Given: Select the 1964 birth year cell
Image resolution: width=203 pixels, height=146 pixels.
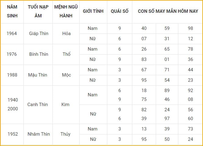Looking at the screenshot, I should [x=12, y=34].
